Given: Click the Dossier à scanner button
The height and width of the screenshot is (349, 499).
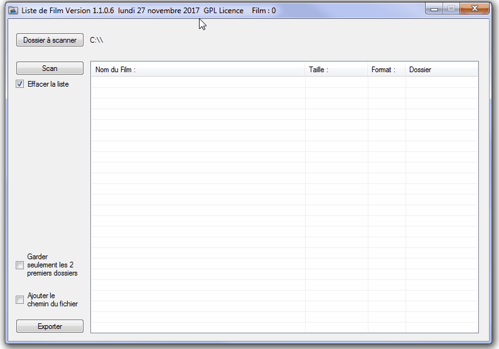Looking at the screenshot, I should tap(50, 40).
